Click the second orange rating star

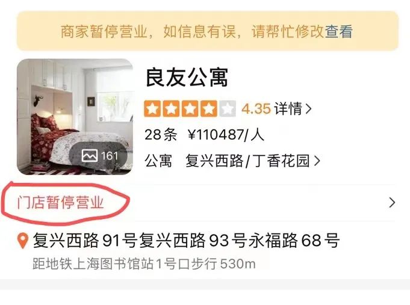(171, 108)
